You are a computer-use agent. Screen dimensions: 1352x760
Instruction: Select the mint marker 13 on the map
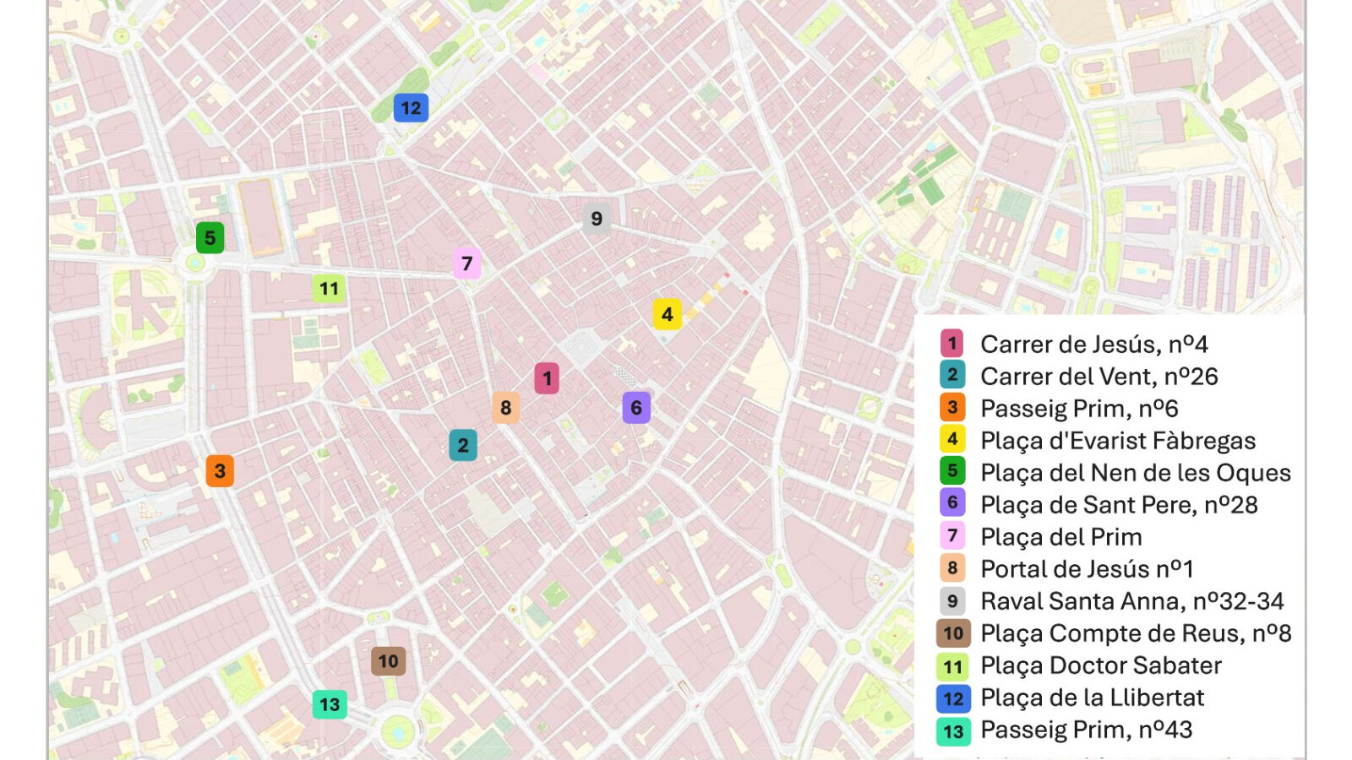pyautogui.click(x=330, y=704)
